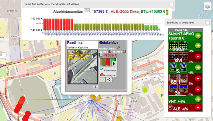Toggle the Markkina-arvostukset panel checkbox

(208, 23)
